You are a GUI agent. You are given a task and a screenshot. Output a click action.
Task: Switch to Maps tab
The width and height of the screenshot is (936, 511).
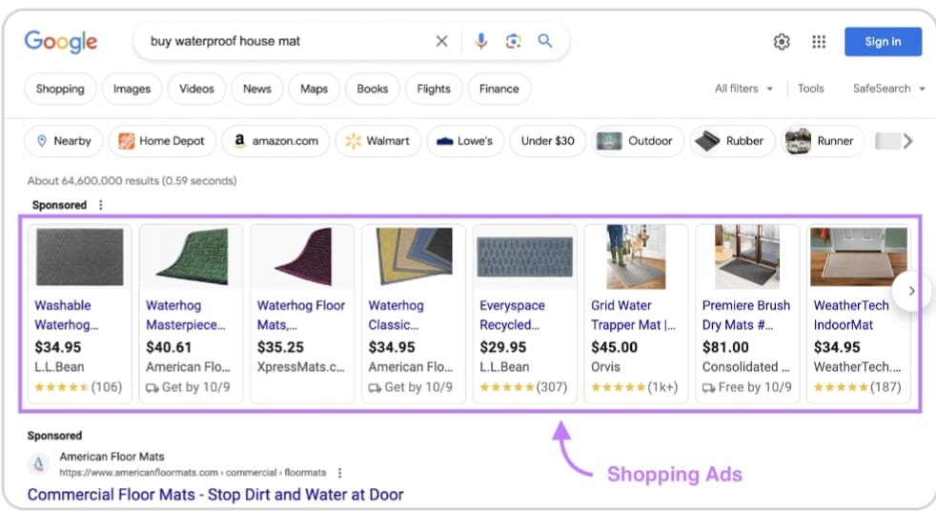click(314, 89)
